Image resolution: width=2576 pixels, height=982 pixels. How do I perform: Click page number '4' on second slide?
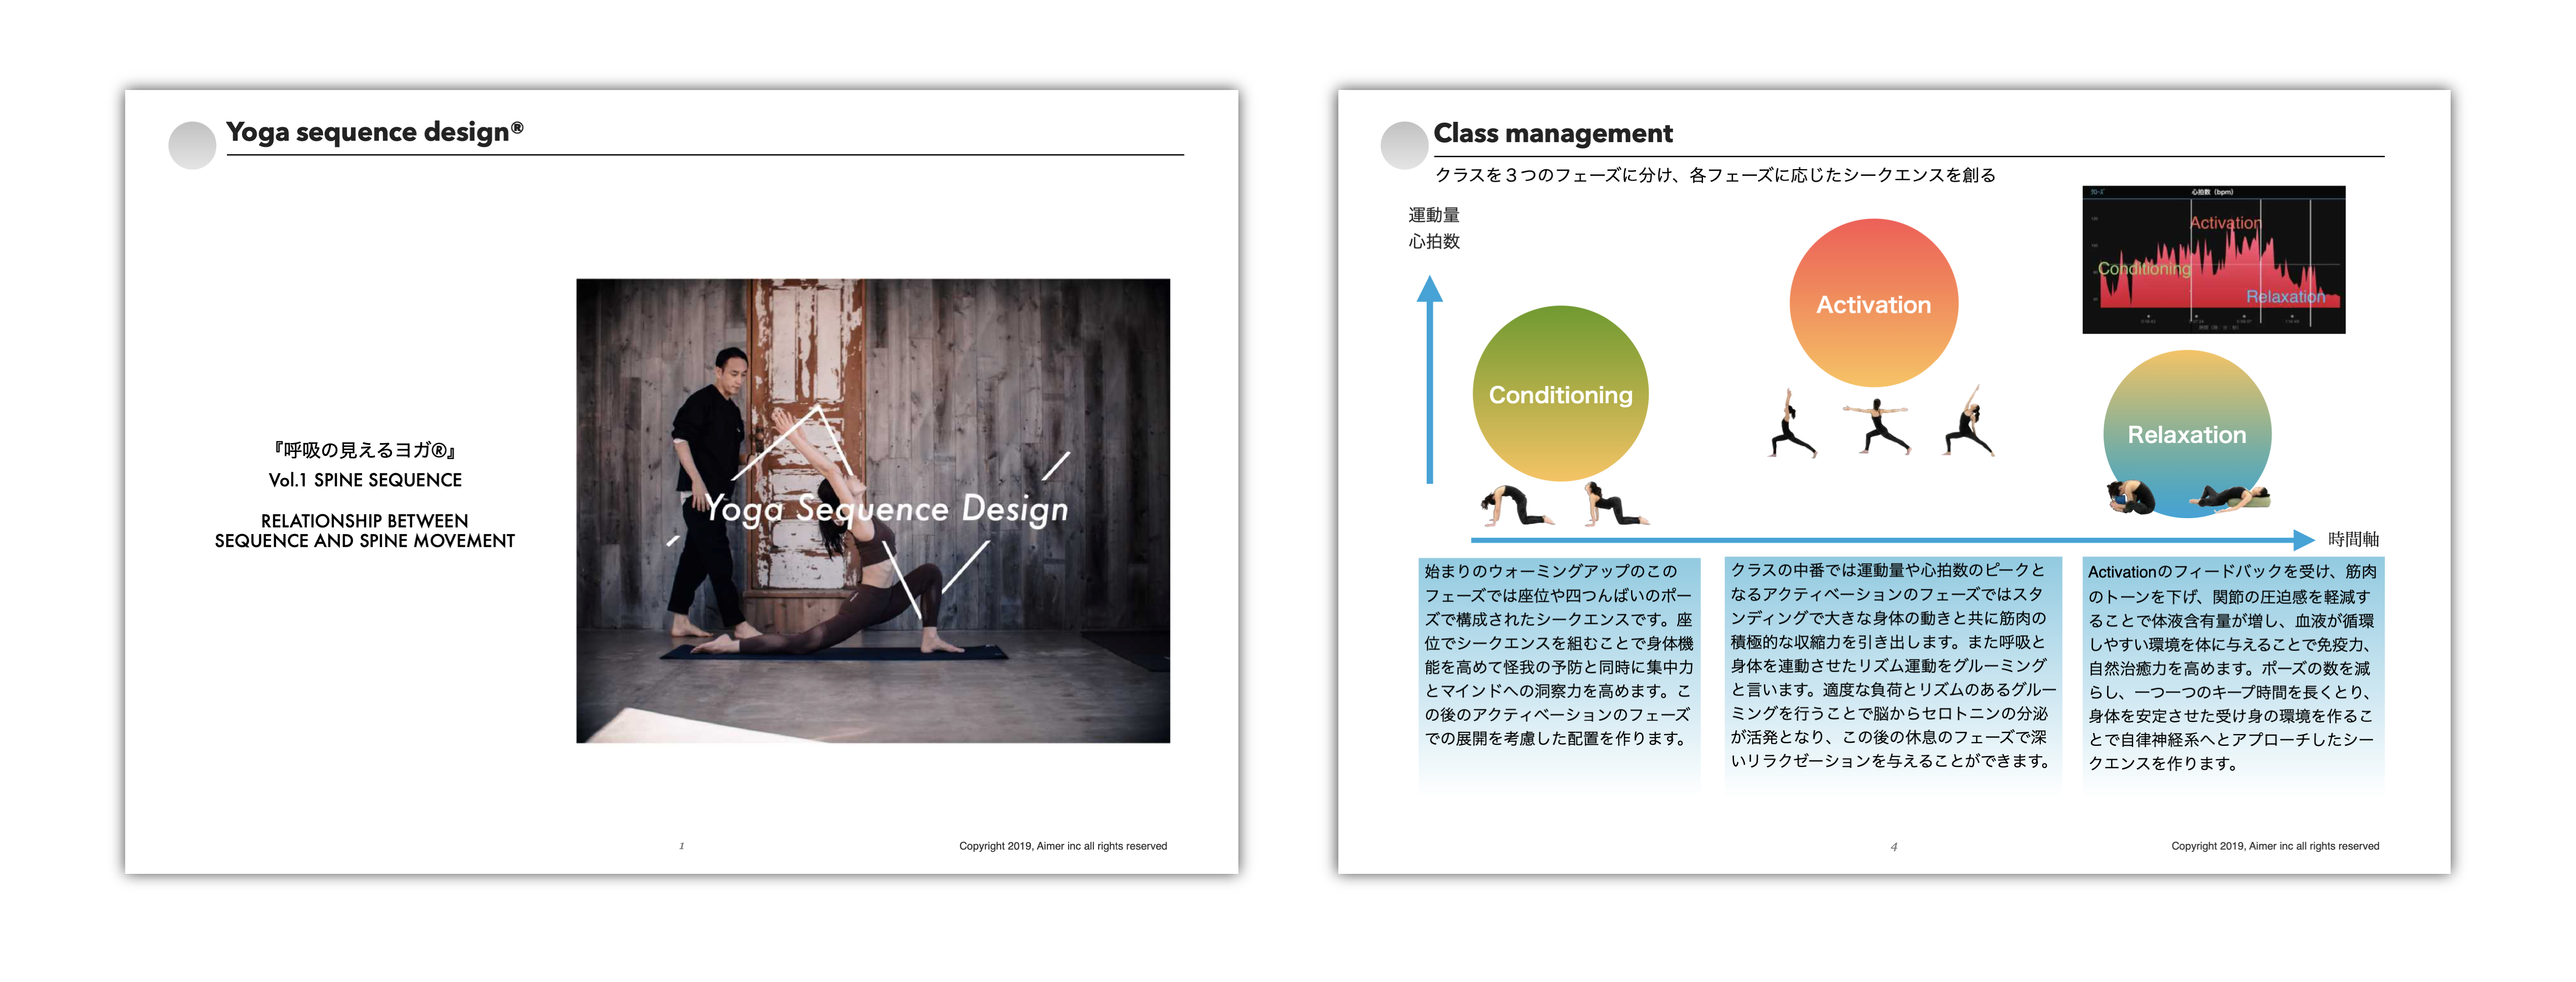pyautogui.click(x=1894, y=847)
